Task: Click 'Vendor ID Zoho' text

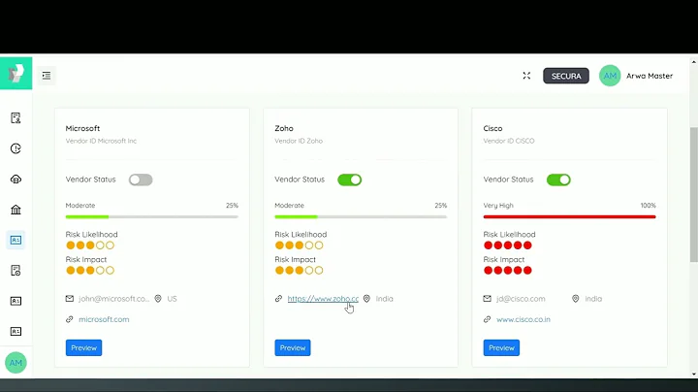Action: coord(299,141)
